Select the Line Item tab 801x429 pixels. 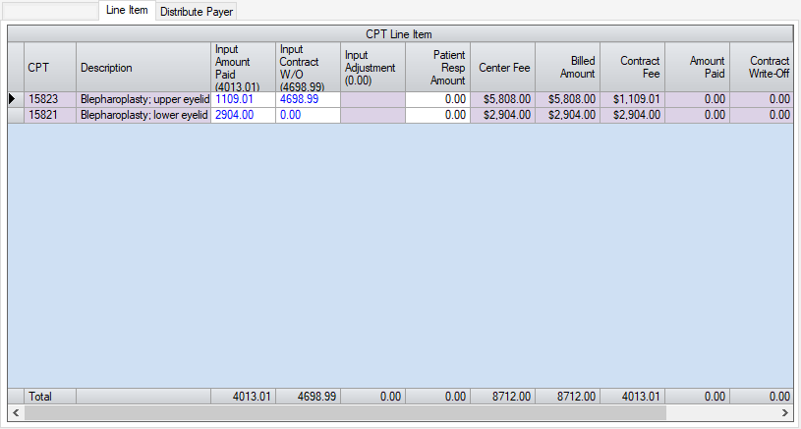click(x=126, y=11)
